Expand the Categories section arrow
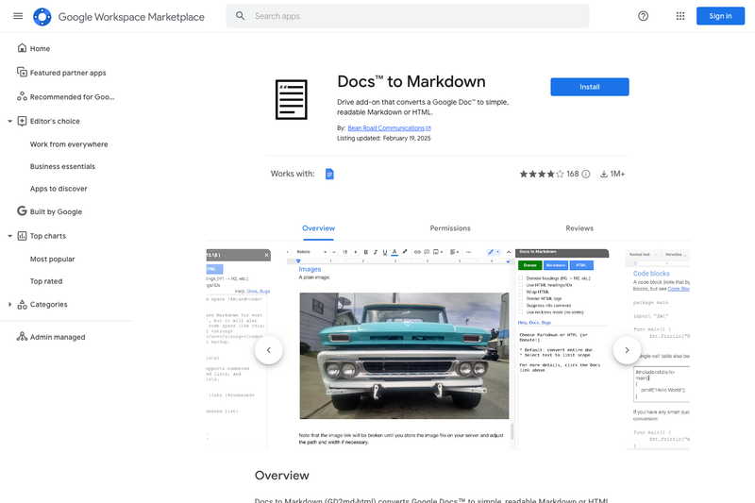The width and height of the screenshot is (755, 503). 9,304
